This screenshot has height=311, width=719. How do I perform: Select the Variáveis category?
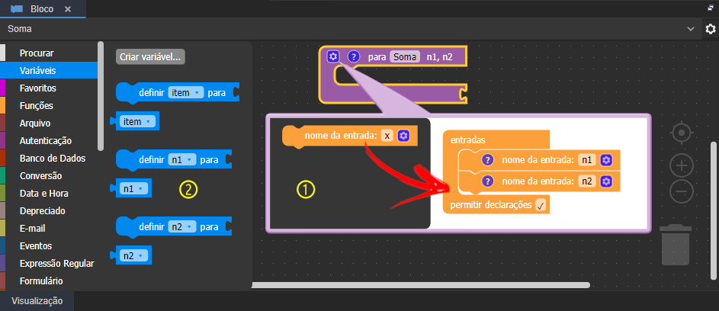click(49, 71)
